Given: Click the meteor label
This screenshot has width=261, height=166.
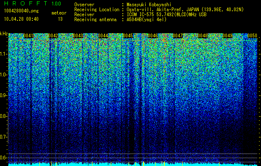Looking at the screenshot, I should pos(59,13).
